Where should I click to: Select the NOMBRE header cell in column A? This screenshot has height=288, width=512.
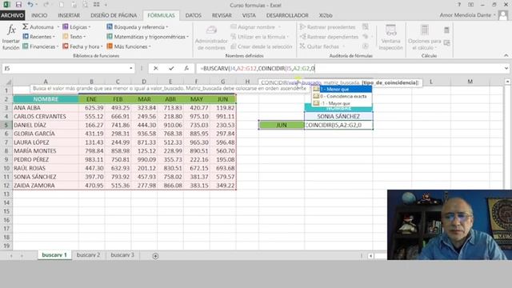pyautogui.click(x=46, y=99)
